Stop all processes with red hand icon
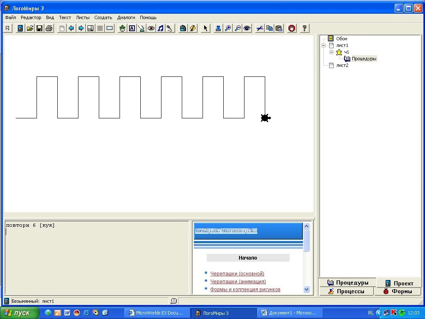 click(x=292, y=28)
